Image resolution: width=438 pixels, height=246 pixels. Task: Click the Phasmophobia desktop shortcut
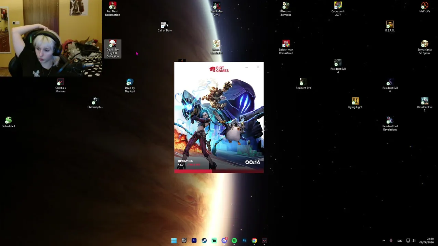tap(95, 103)
